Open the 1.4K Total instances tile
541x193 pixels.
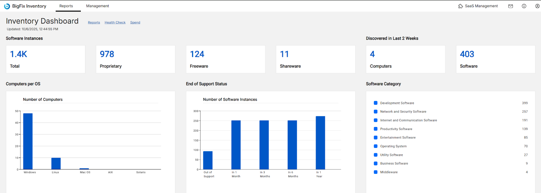point(46,59)
